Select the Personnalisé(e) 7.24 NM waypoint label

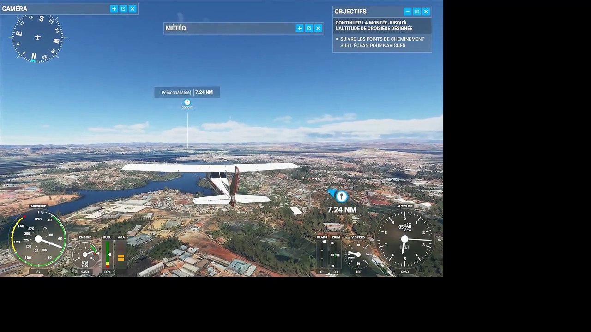tap(187, 92)
